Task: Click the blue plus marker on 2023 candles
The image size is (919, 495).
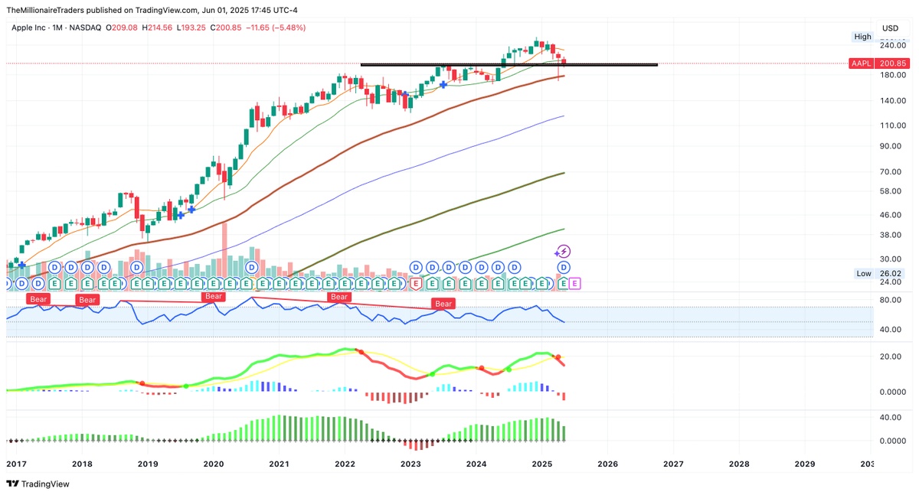Action: (x=443, y=84)
